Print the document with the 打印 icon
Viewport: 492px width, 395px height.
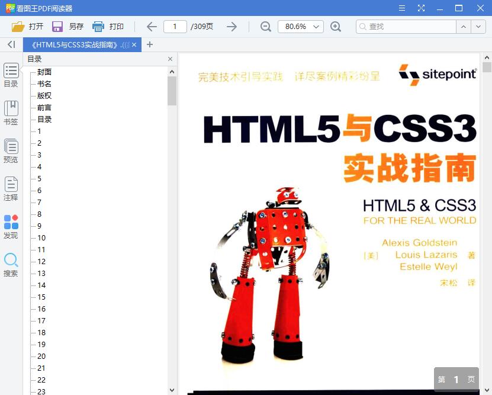click(x=98, y=27)
